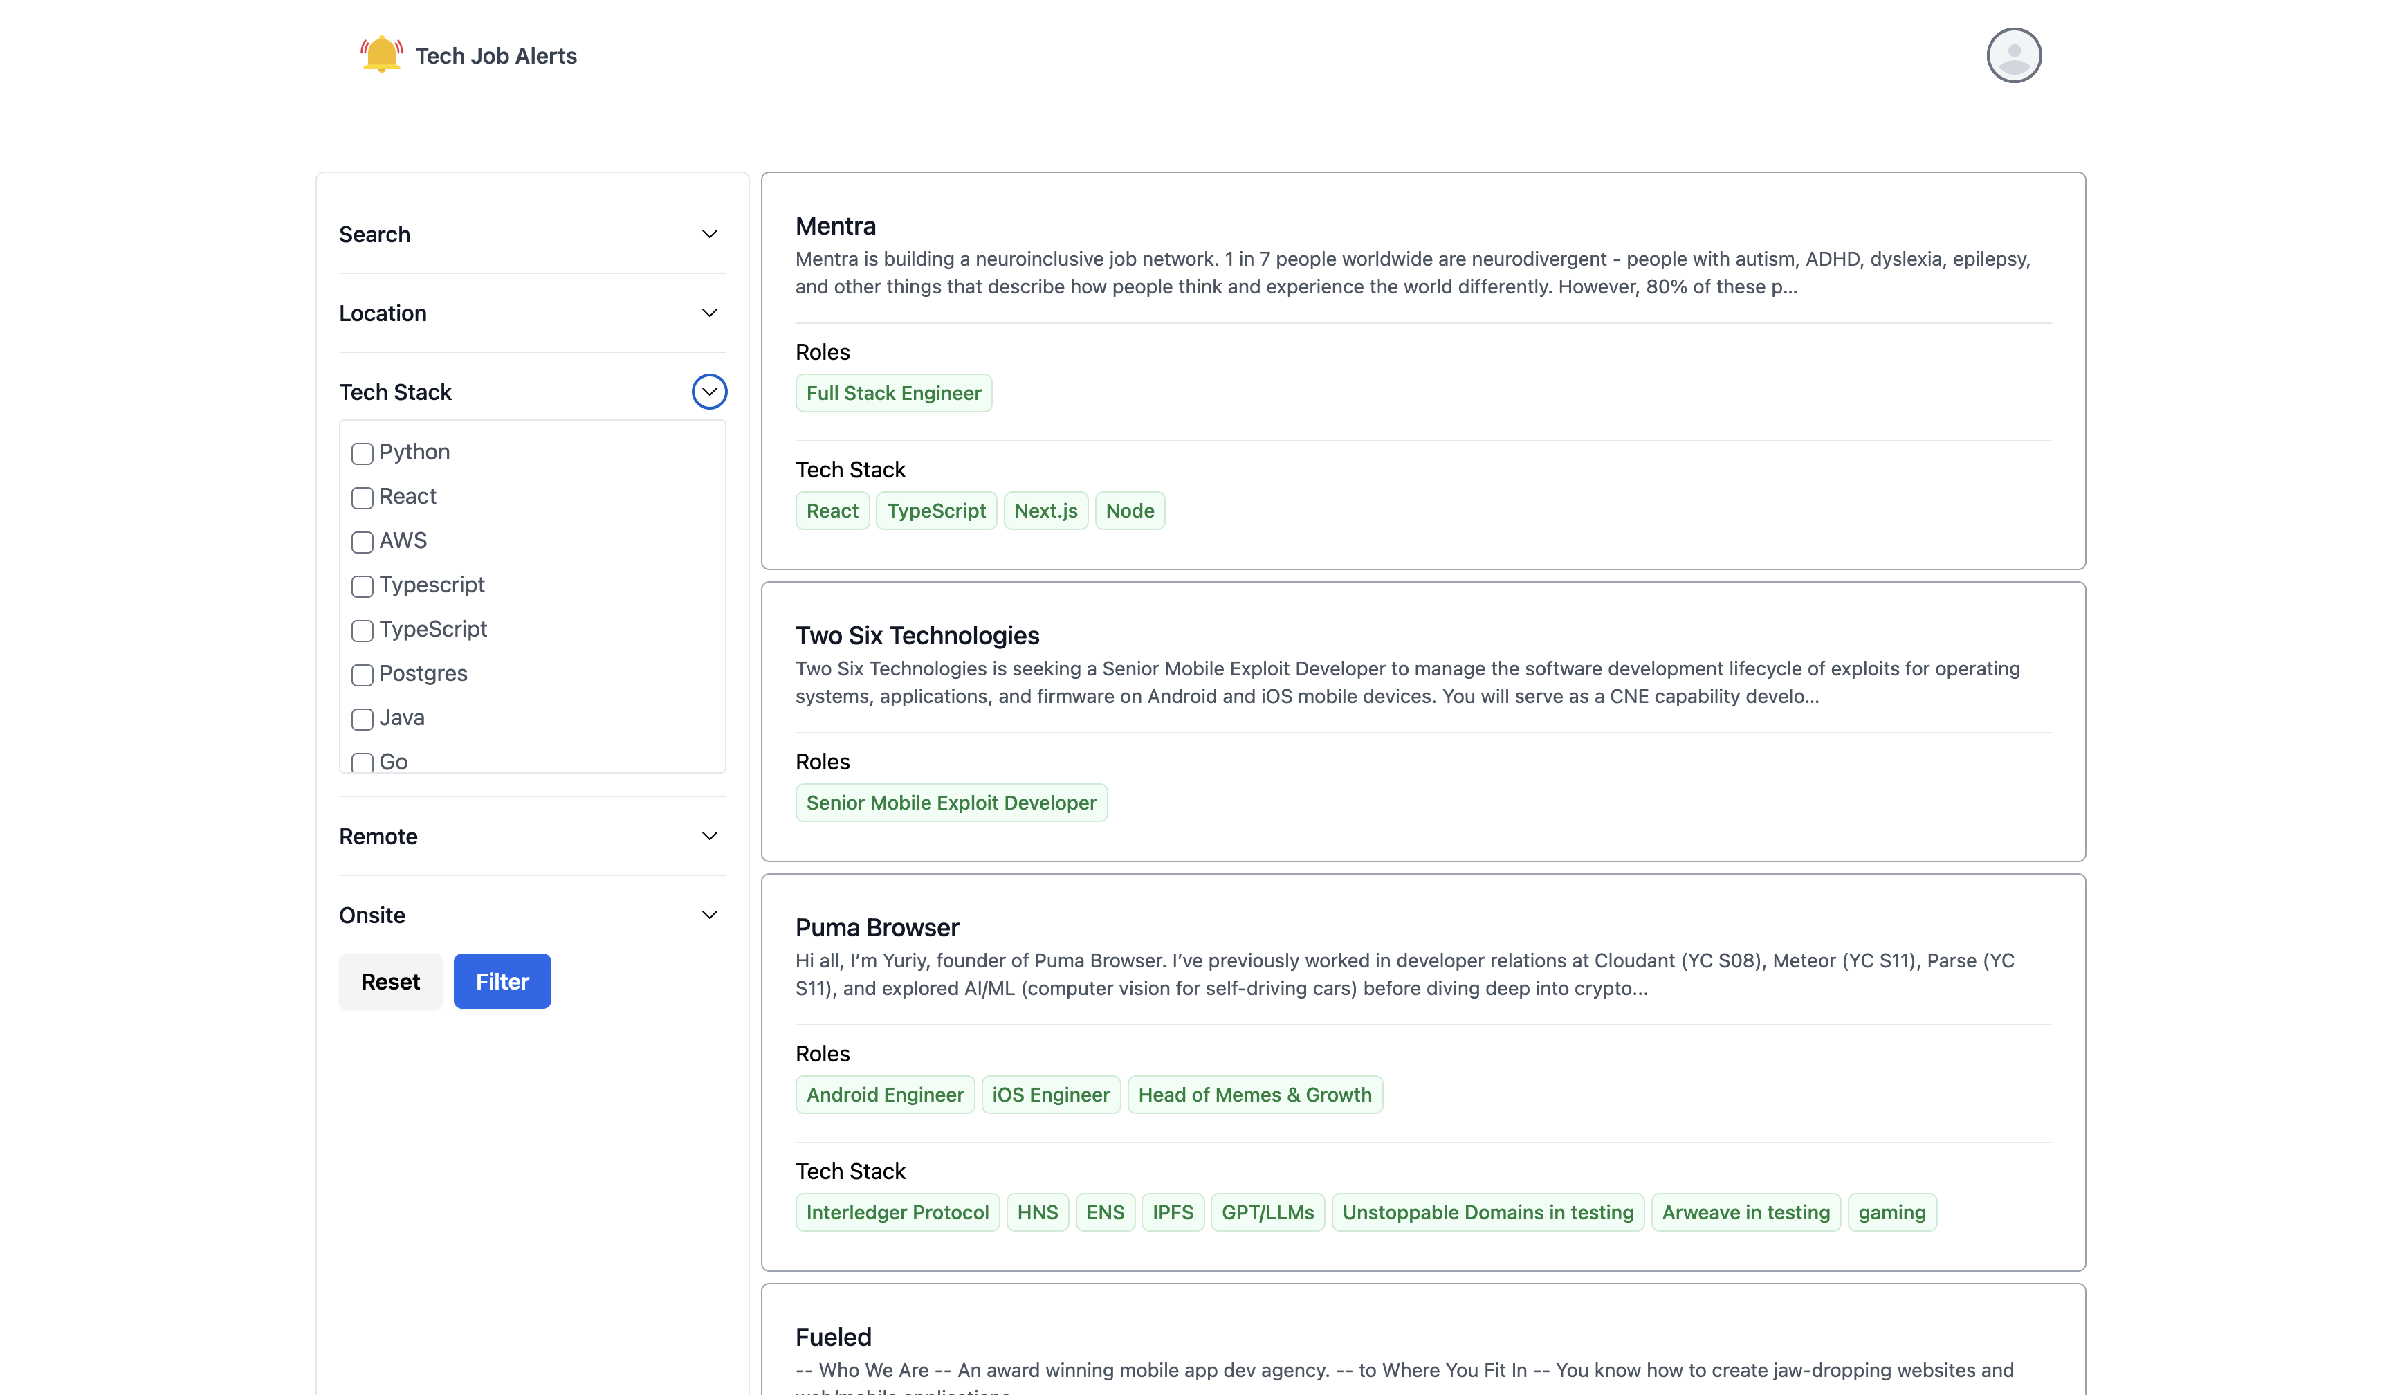
Task: Check the React checkbox
Action: [x=363, y=498]
